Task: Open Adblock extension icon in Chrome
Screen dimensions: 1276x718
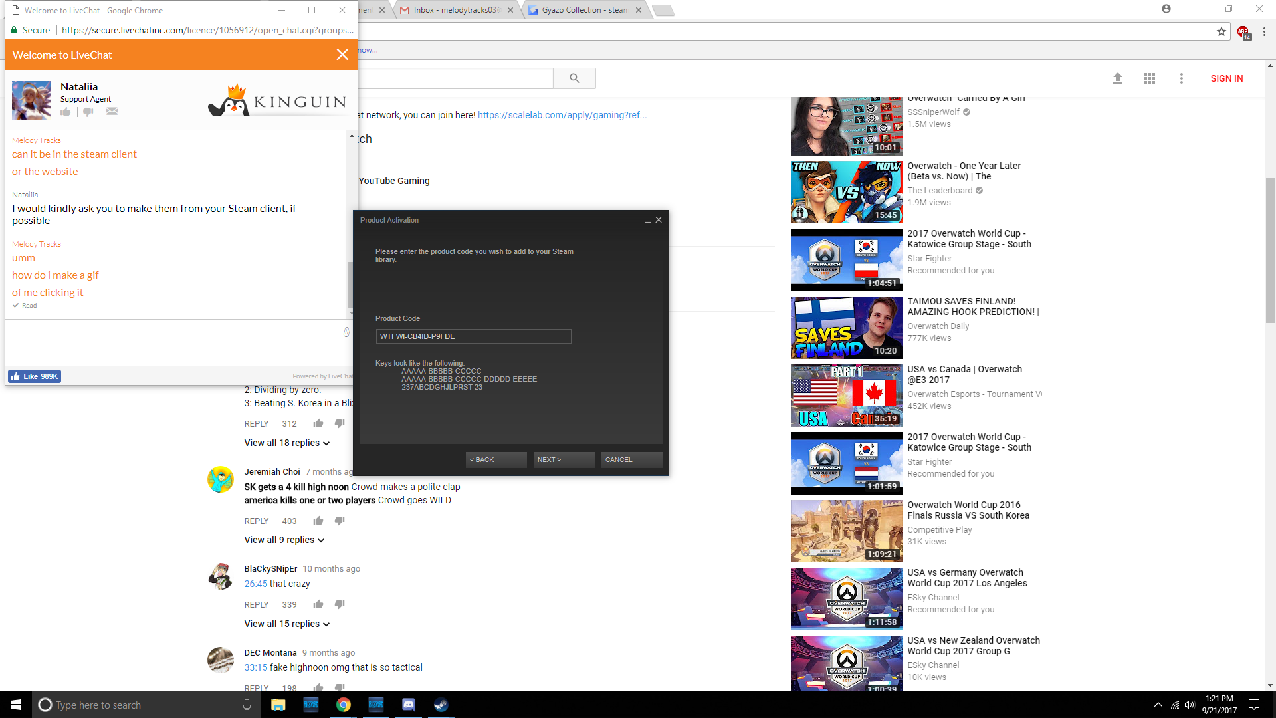Action: 1243,32
